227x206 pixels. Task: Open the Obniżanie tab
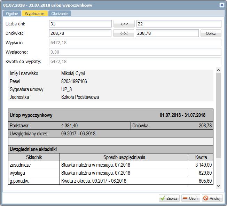59,14
